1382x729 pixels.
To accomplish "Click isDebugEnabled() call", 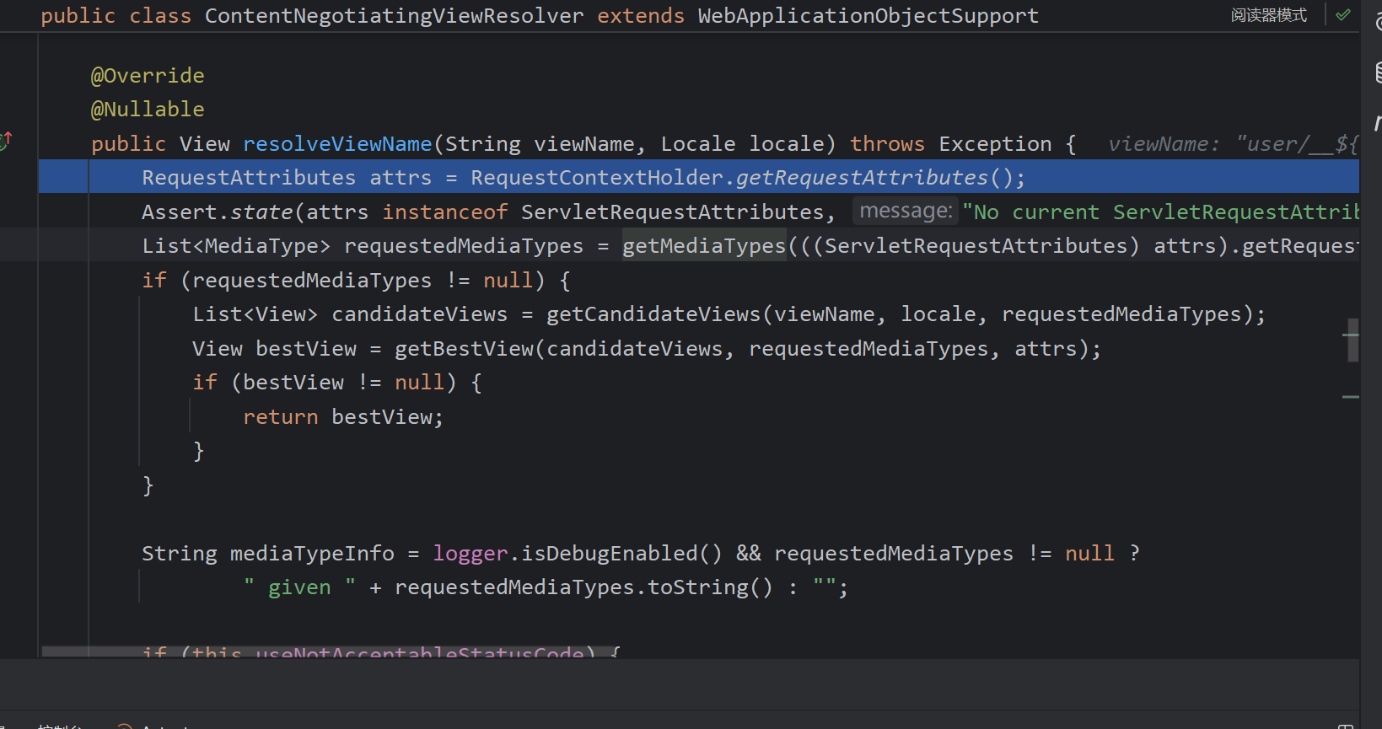I will tap(622, 554).
